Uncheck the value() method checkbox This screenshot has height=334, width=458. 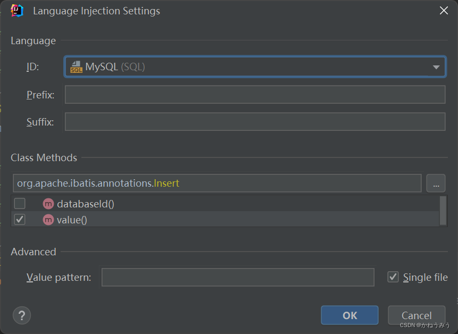[x=20, y=219]
